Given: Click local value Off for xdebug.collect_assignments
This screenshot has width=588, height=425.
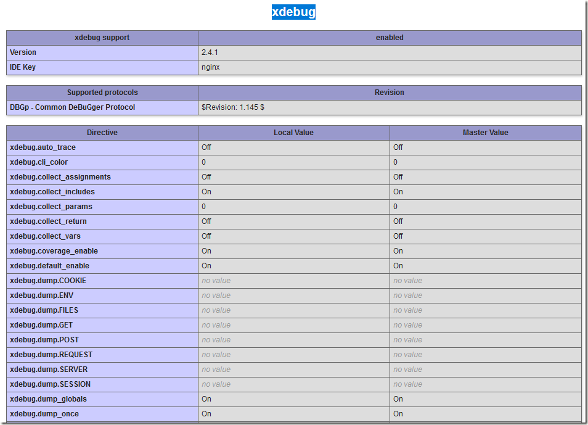Looking at the screenshot, I should [x=206, y=177].
